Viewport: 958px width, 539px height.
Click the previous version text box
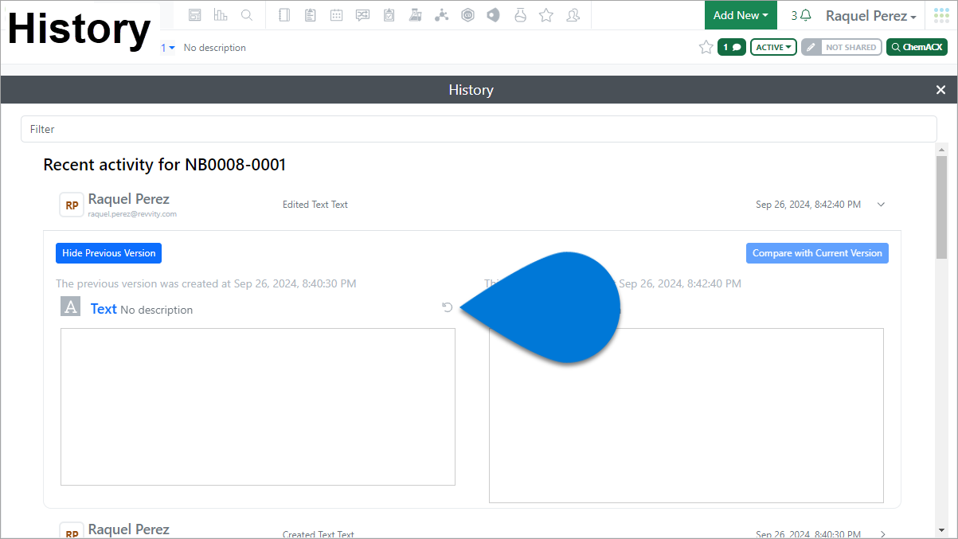[x=258, y=407]
